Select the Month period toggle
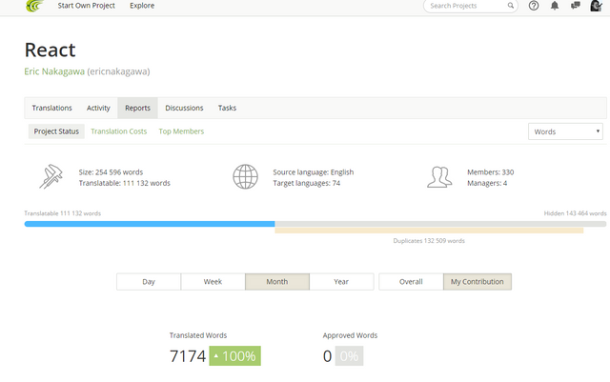Screen dimensions: 610x382 coord(277,282)
